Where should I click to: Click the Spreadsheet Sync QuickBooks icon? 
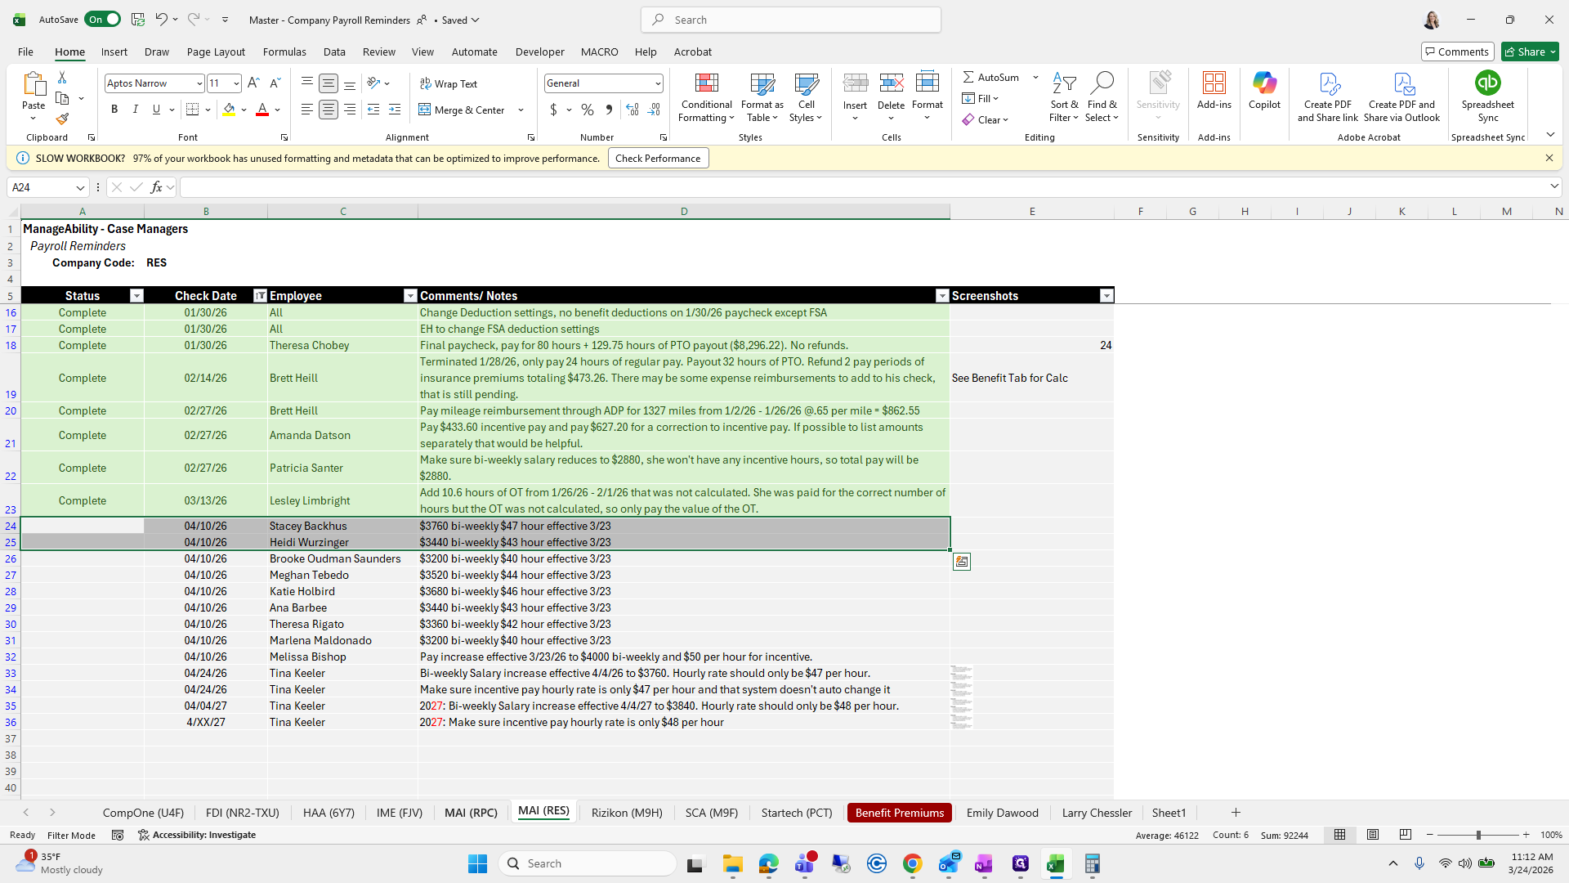(x=1487, y=83)
